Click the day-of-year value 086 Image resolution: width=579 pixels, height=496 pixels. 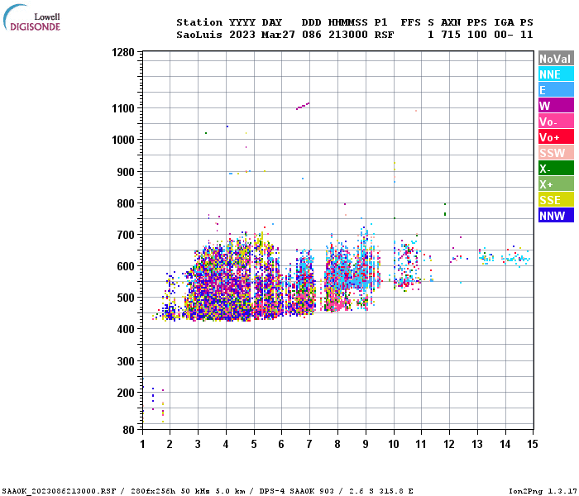[311, 35]
